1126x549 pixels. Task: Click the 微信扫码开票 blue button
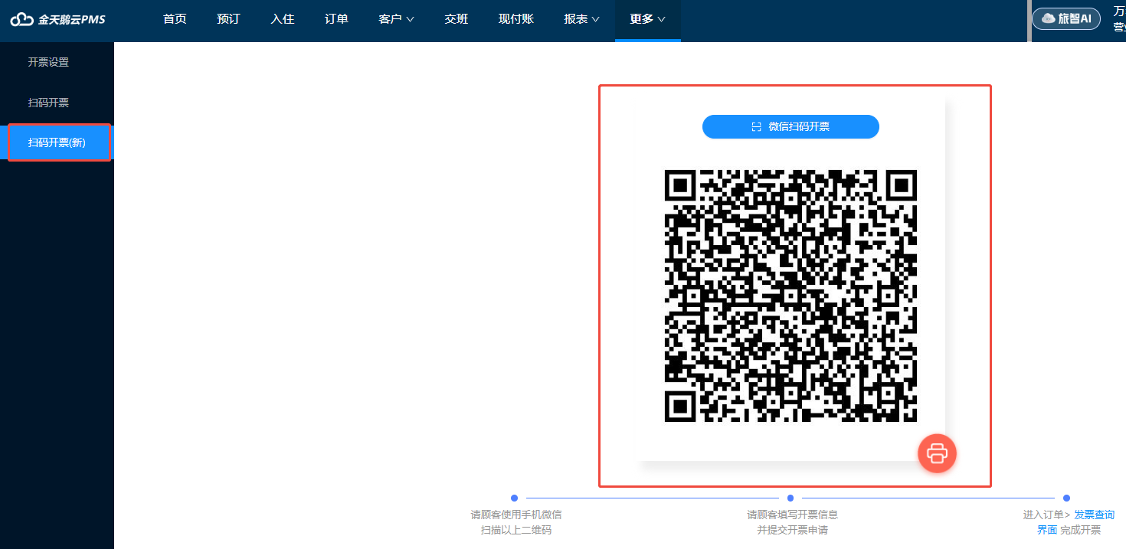click(x=790, y=126)
